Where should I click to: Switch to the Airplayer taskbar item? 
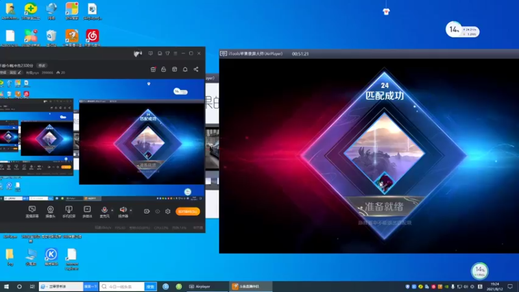click(207, 286)
